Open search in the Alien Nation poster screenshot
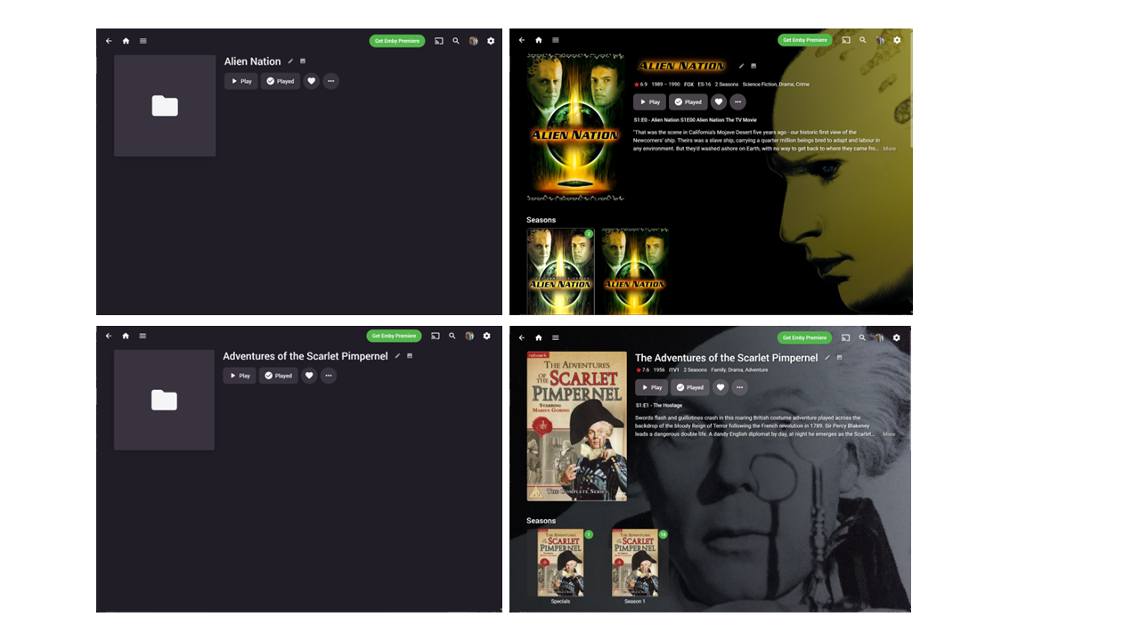The height and width of the screenshot is (641, 1140). coord(863,40)
